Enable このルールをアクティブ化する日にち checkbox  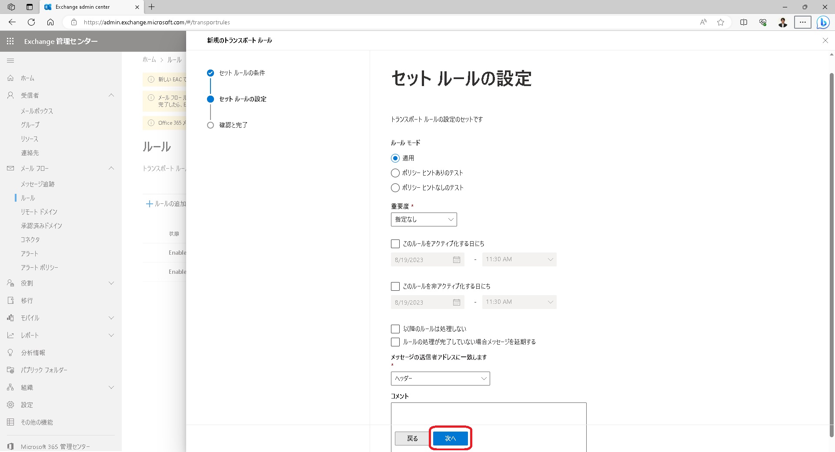pyautogui.click(x=395, y=244)
